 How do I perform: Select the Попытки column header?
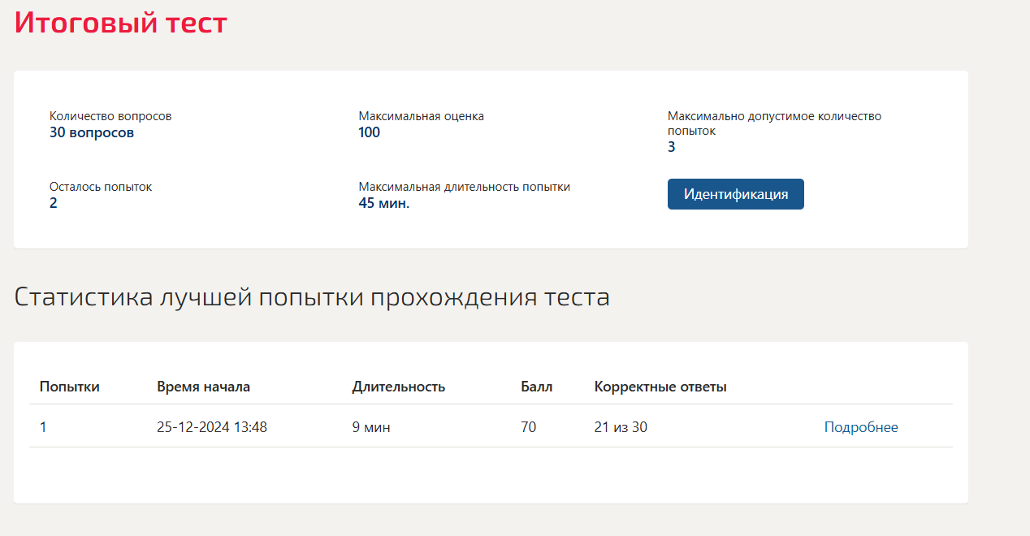(x=70, y=387)
